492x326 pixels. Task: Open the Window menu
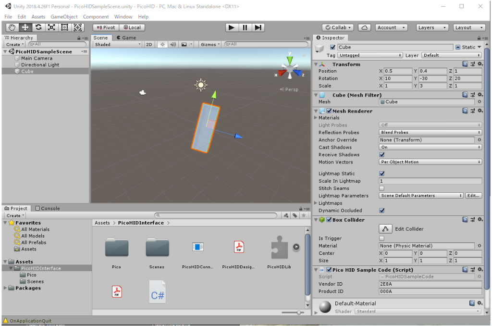tap(123, 17)
